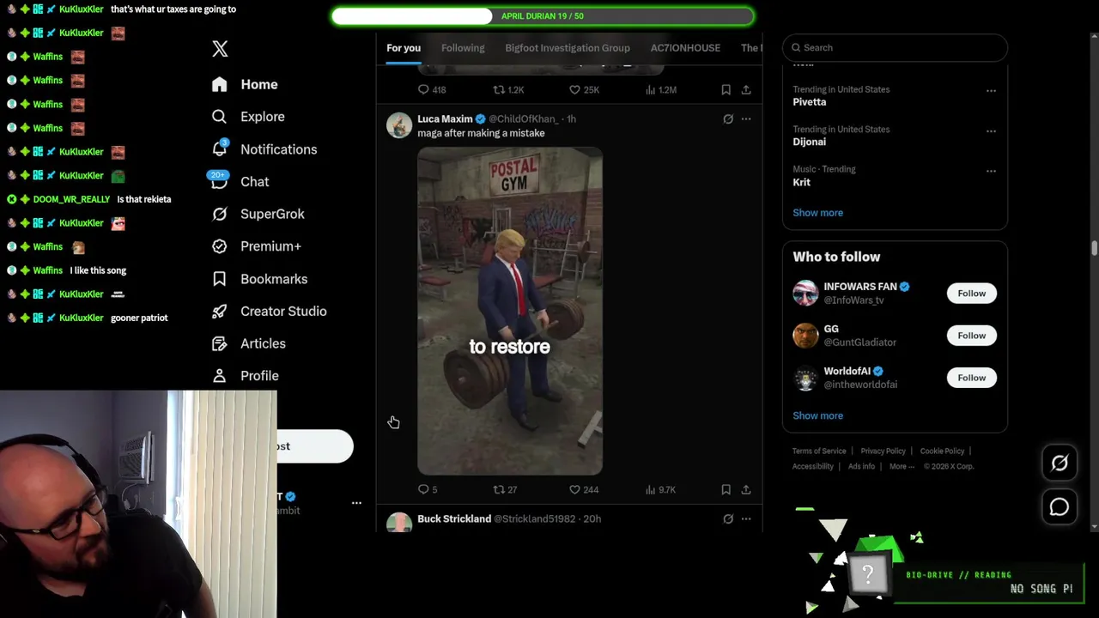This screenshot has width=1099, height=618.
Task: Switch to the Following tab
Action: (x=463, y=48)
